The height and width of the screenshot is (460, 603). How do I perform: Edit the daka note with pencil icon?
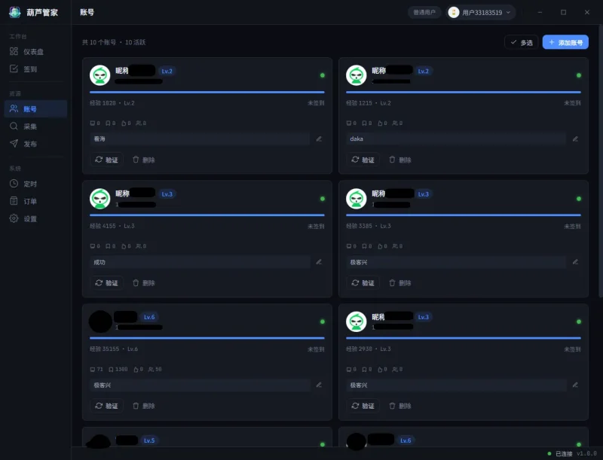575,139
